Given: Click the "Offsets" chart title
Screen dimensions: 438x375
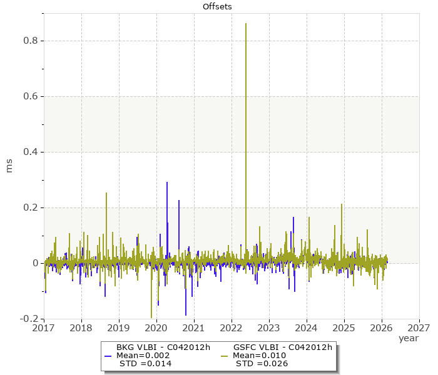Looking at the screenshot, I should point(218,7).
